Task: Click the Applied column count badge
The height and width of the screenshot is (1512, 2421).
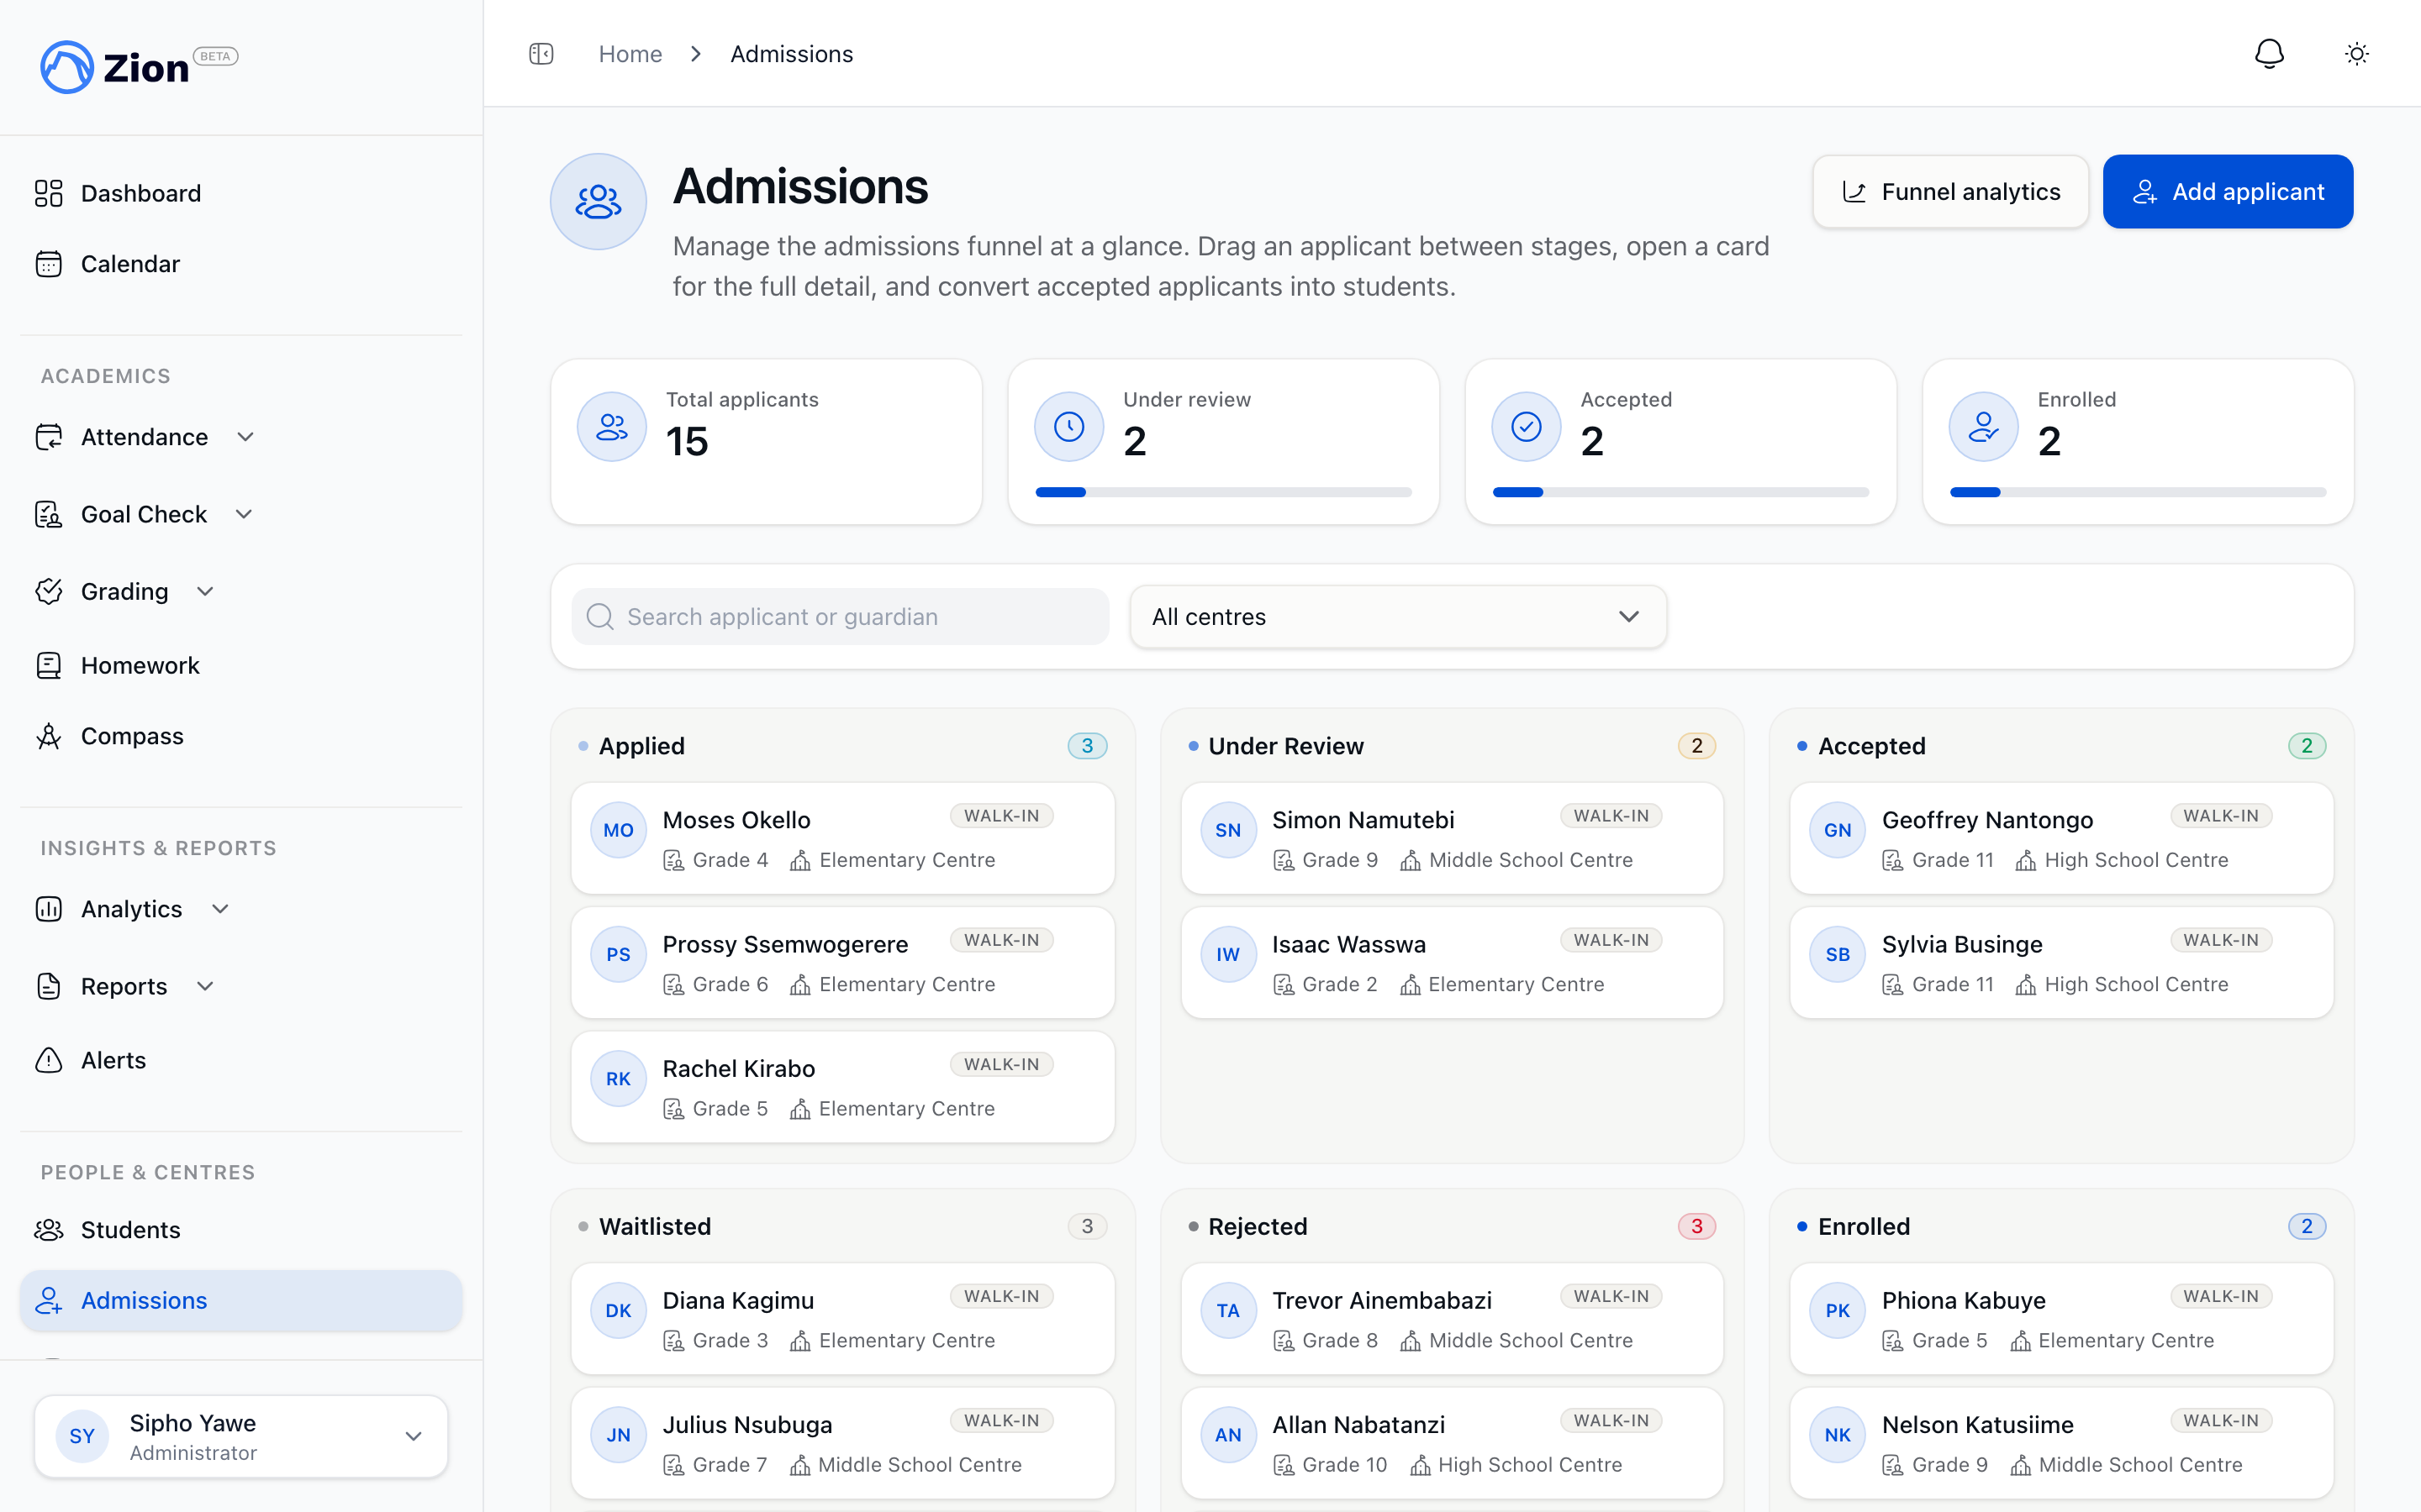Action: [x=1088, y=746]
